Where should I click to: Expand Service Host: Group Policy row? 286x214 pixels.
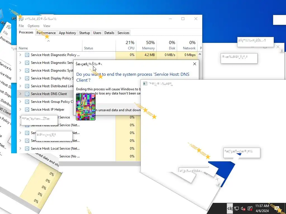click(x=20, y=102)
